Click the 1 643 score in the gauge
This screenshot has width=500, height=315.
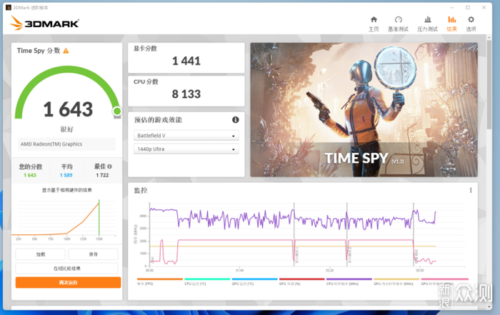click(x=68, y=109)
